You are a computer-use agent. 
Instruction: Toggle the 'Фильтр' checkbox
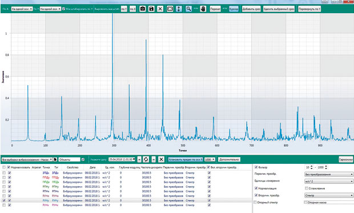click(x=256, y=167)
